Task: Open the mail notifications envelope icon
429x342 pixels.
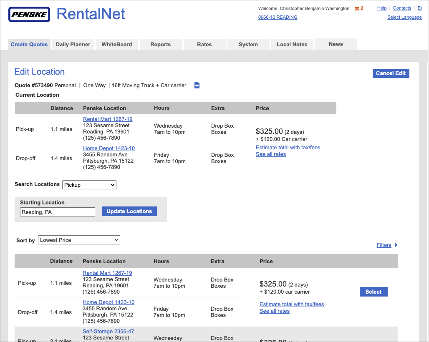Action: (357, 9)
